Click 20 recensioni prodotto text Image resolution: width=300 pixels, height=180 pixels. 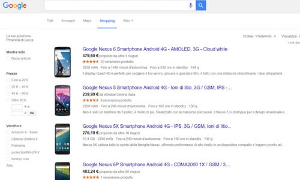click(x=117, y=62)
